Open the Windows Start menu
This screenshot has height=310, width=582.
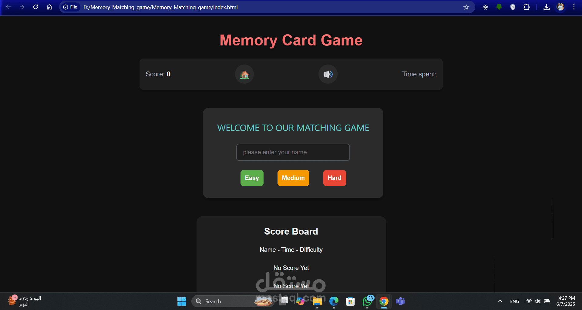tap(182, 301)
